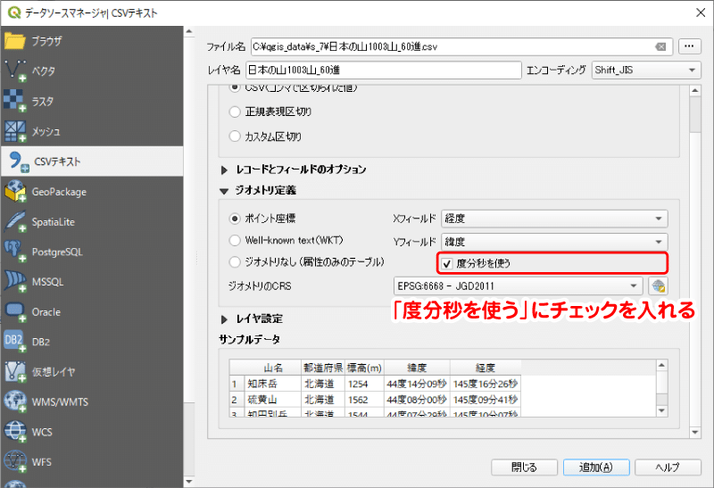Select the ラスタ raster layer icon
This screenshot has height=488, width=714.
[14, 101]
